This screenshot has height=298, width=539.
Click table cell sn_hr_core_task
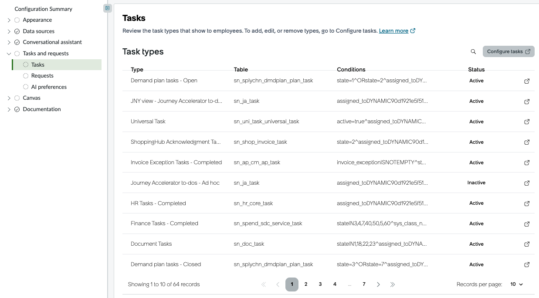click(x=253, y=203)
